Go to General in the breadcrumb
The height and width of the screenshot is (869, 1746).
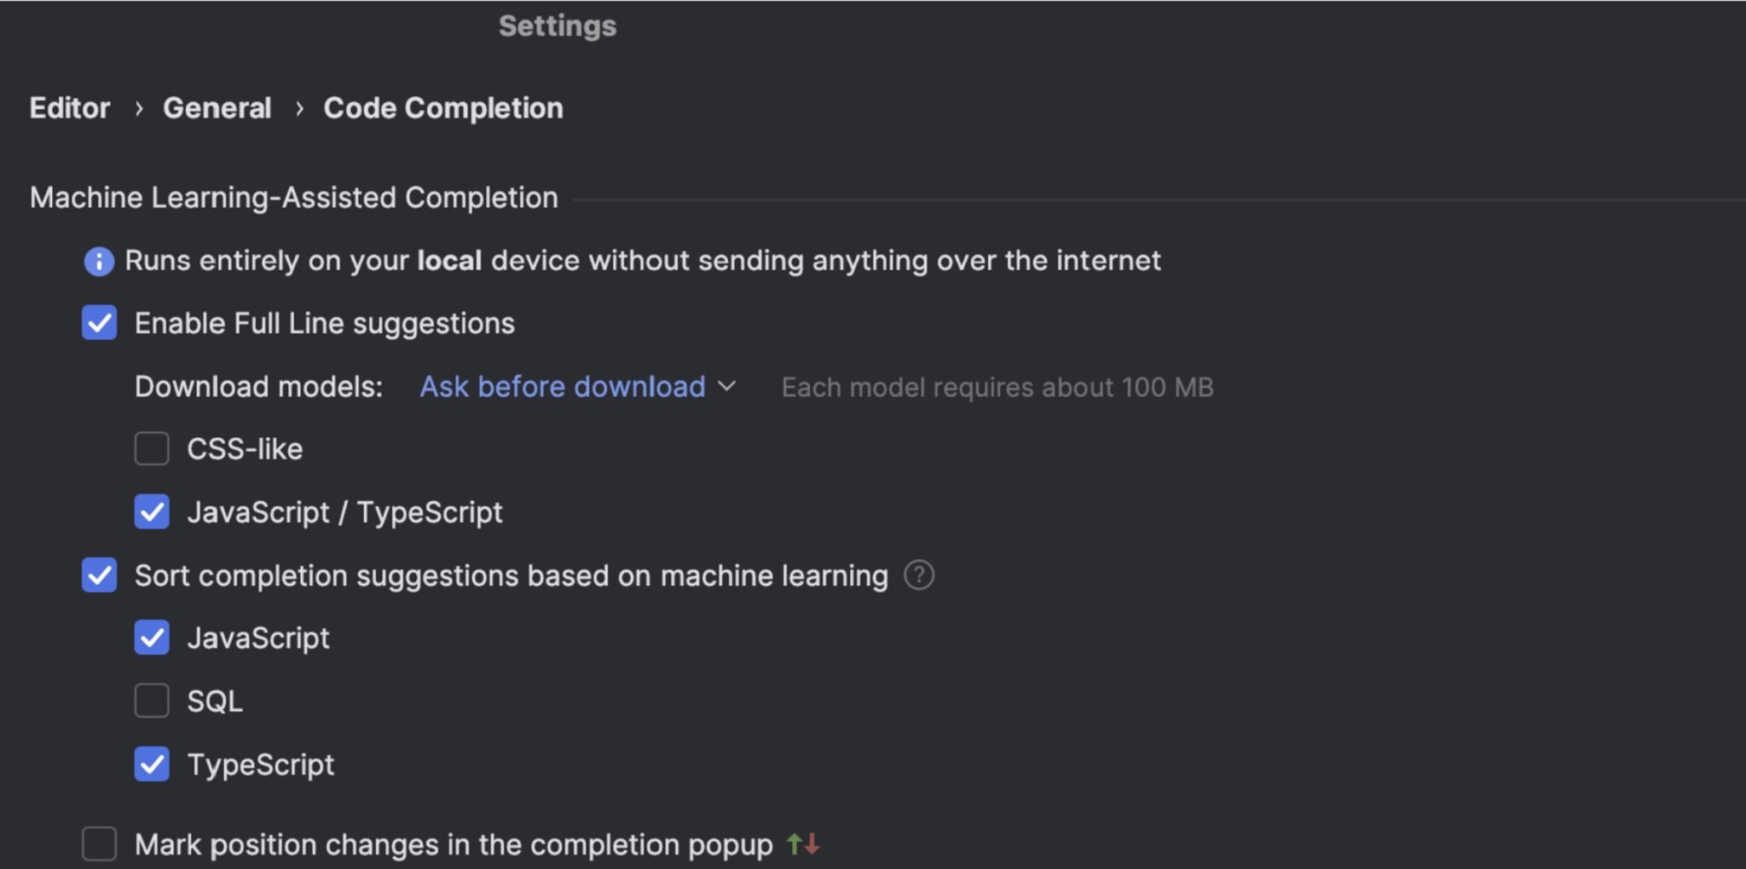tap(217, 108)
